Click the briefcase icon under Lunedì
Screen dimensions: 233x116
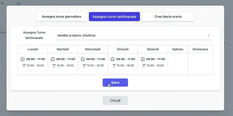tap(23, 59)
